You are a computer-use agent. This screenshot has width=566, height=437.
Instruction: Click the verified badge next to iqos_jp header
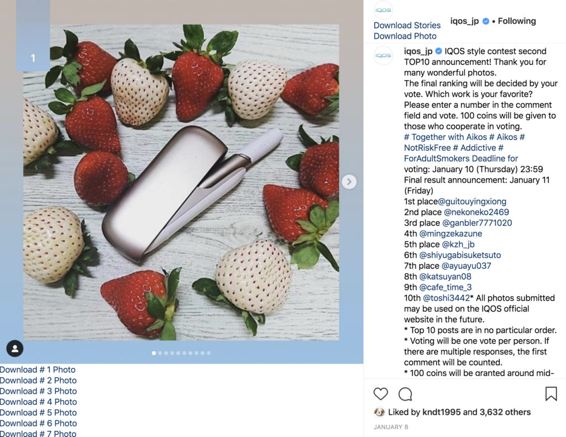coord(486,22)
